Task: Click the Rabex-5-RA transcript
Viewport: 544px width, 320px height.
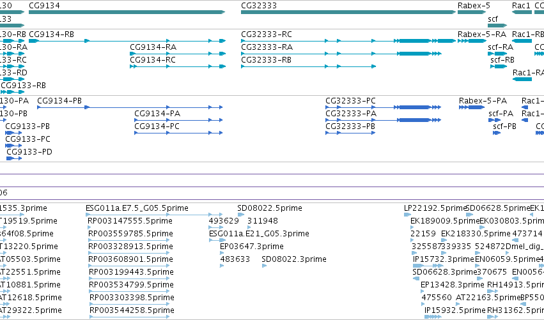Action: click(x=472, y=41)
